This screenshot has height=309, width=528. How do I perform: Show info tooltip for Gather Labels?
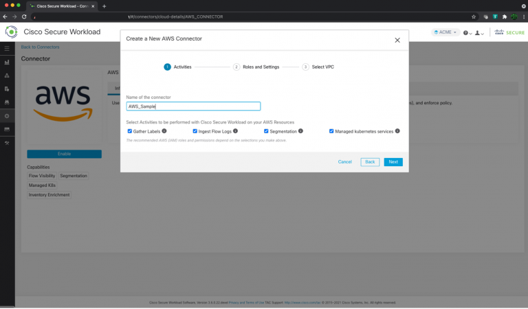tap(164, 130)
